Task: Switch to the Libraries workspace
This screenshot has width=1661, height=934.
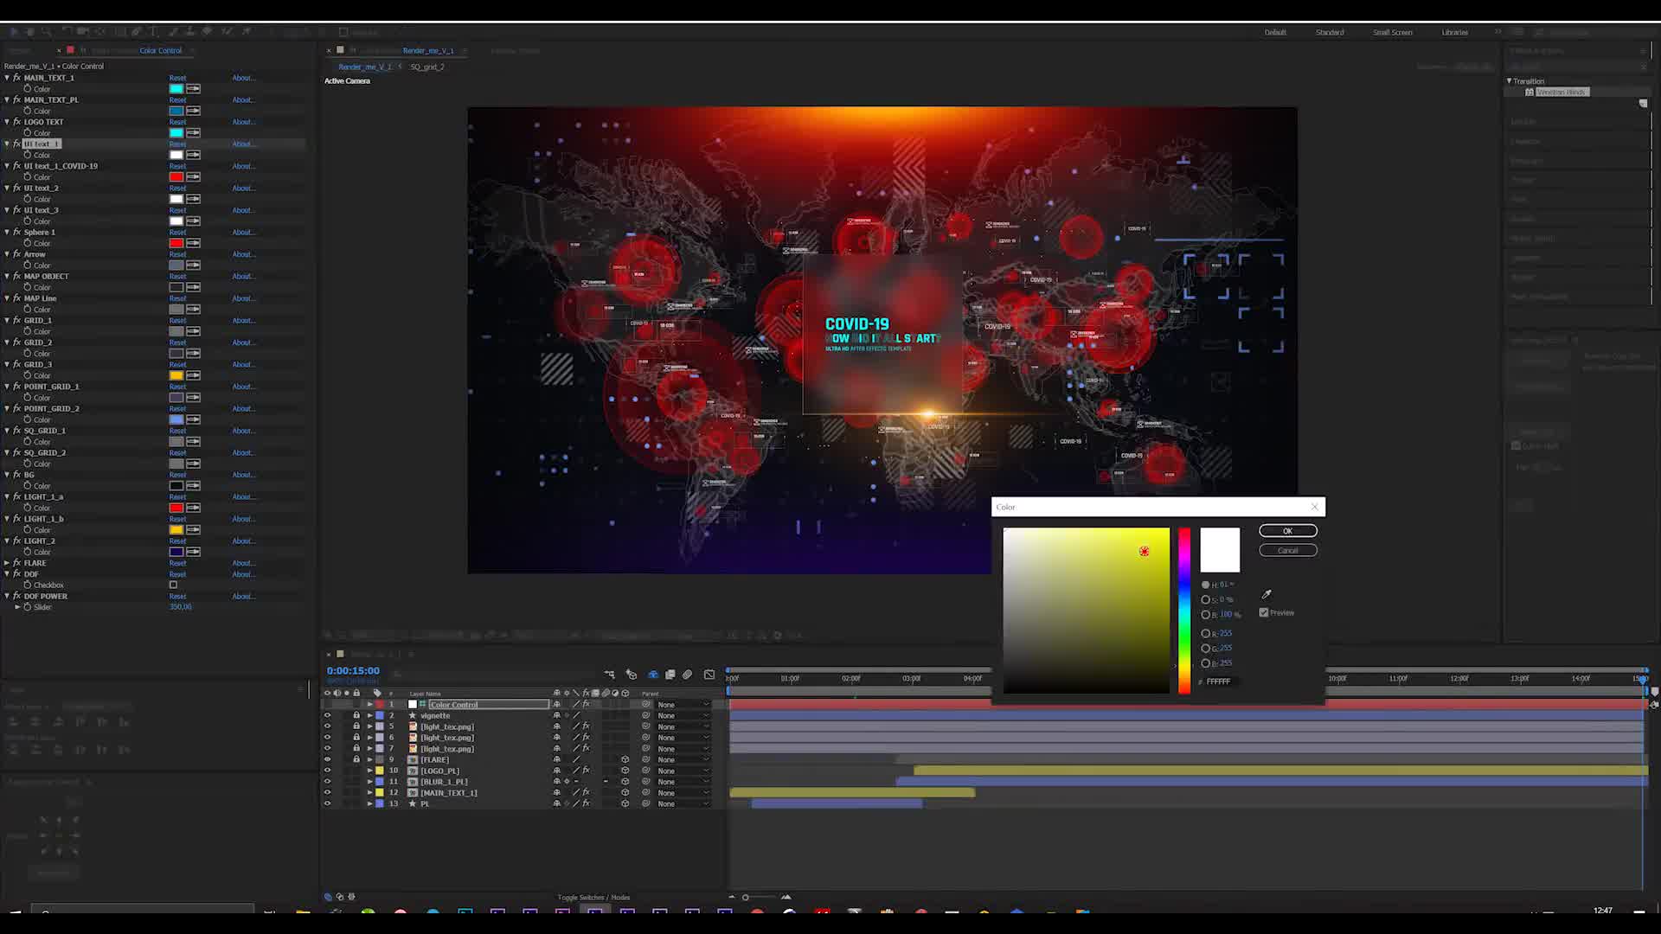Action: [1454, 32]
